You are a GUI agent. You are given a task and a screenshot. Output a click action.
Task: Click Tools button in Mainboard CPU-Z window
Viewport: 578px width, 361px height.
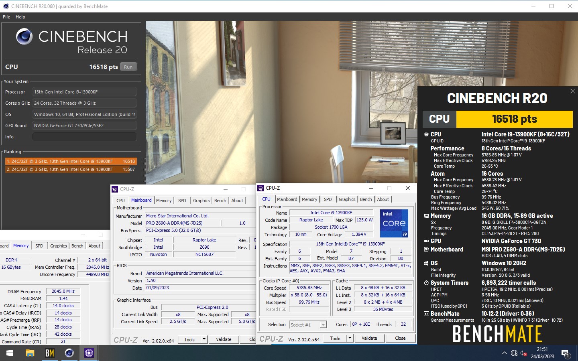(x=189, y=339)
